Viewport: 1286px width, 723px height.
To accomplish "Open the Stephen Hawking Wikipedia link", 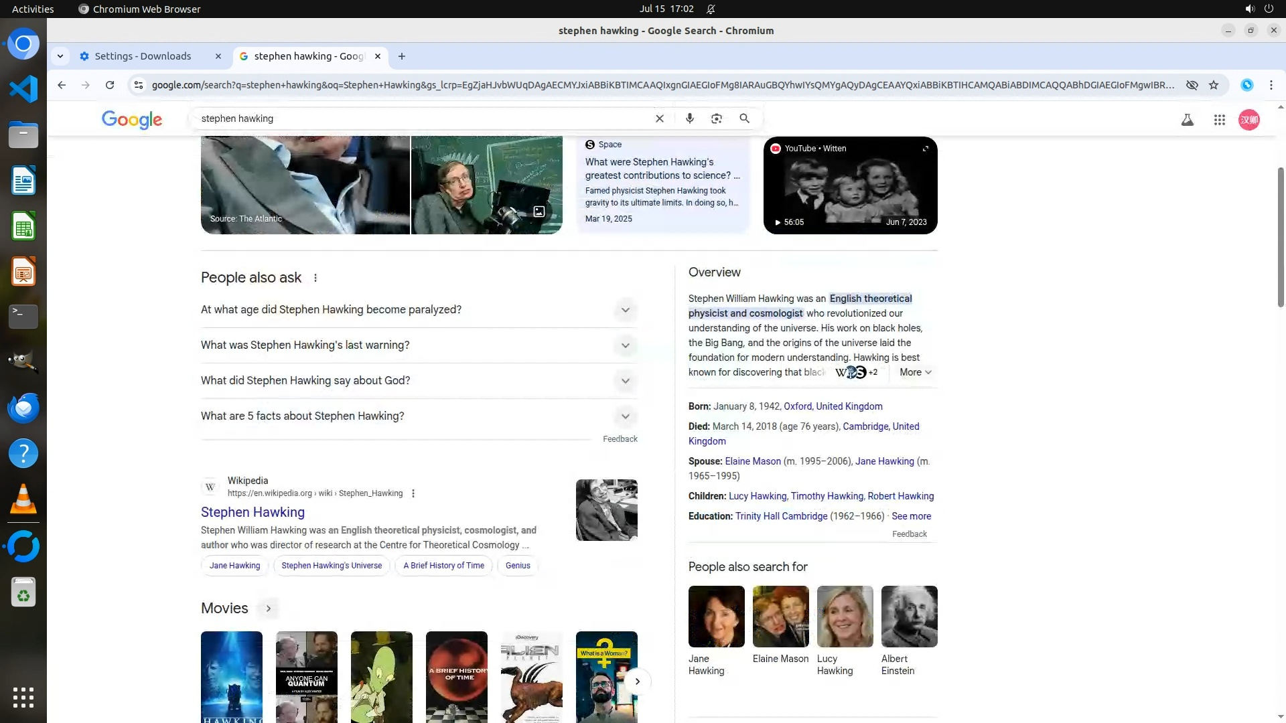I will 253,512.
